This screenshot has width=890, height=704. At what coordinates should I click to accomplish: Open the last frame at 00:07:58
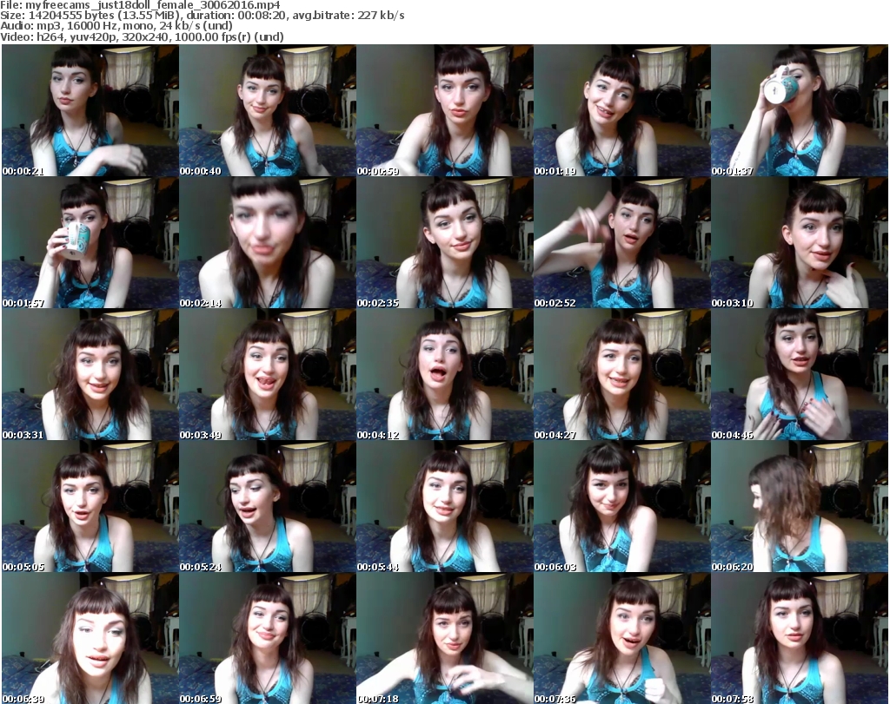[x=799, y=638]
